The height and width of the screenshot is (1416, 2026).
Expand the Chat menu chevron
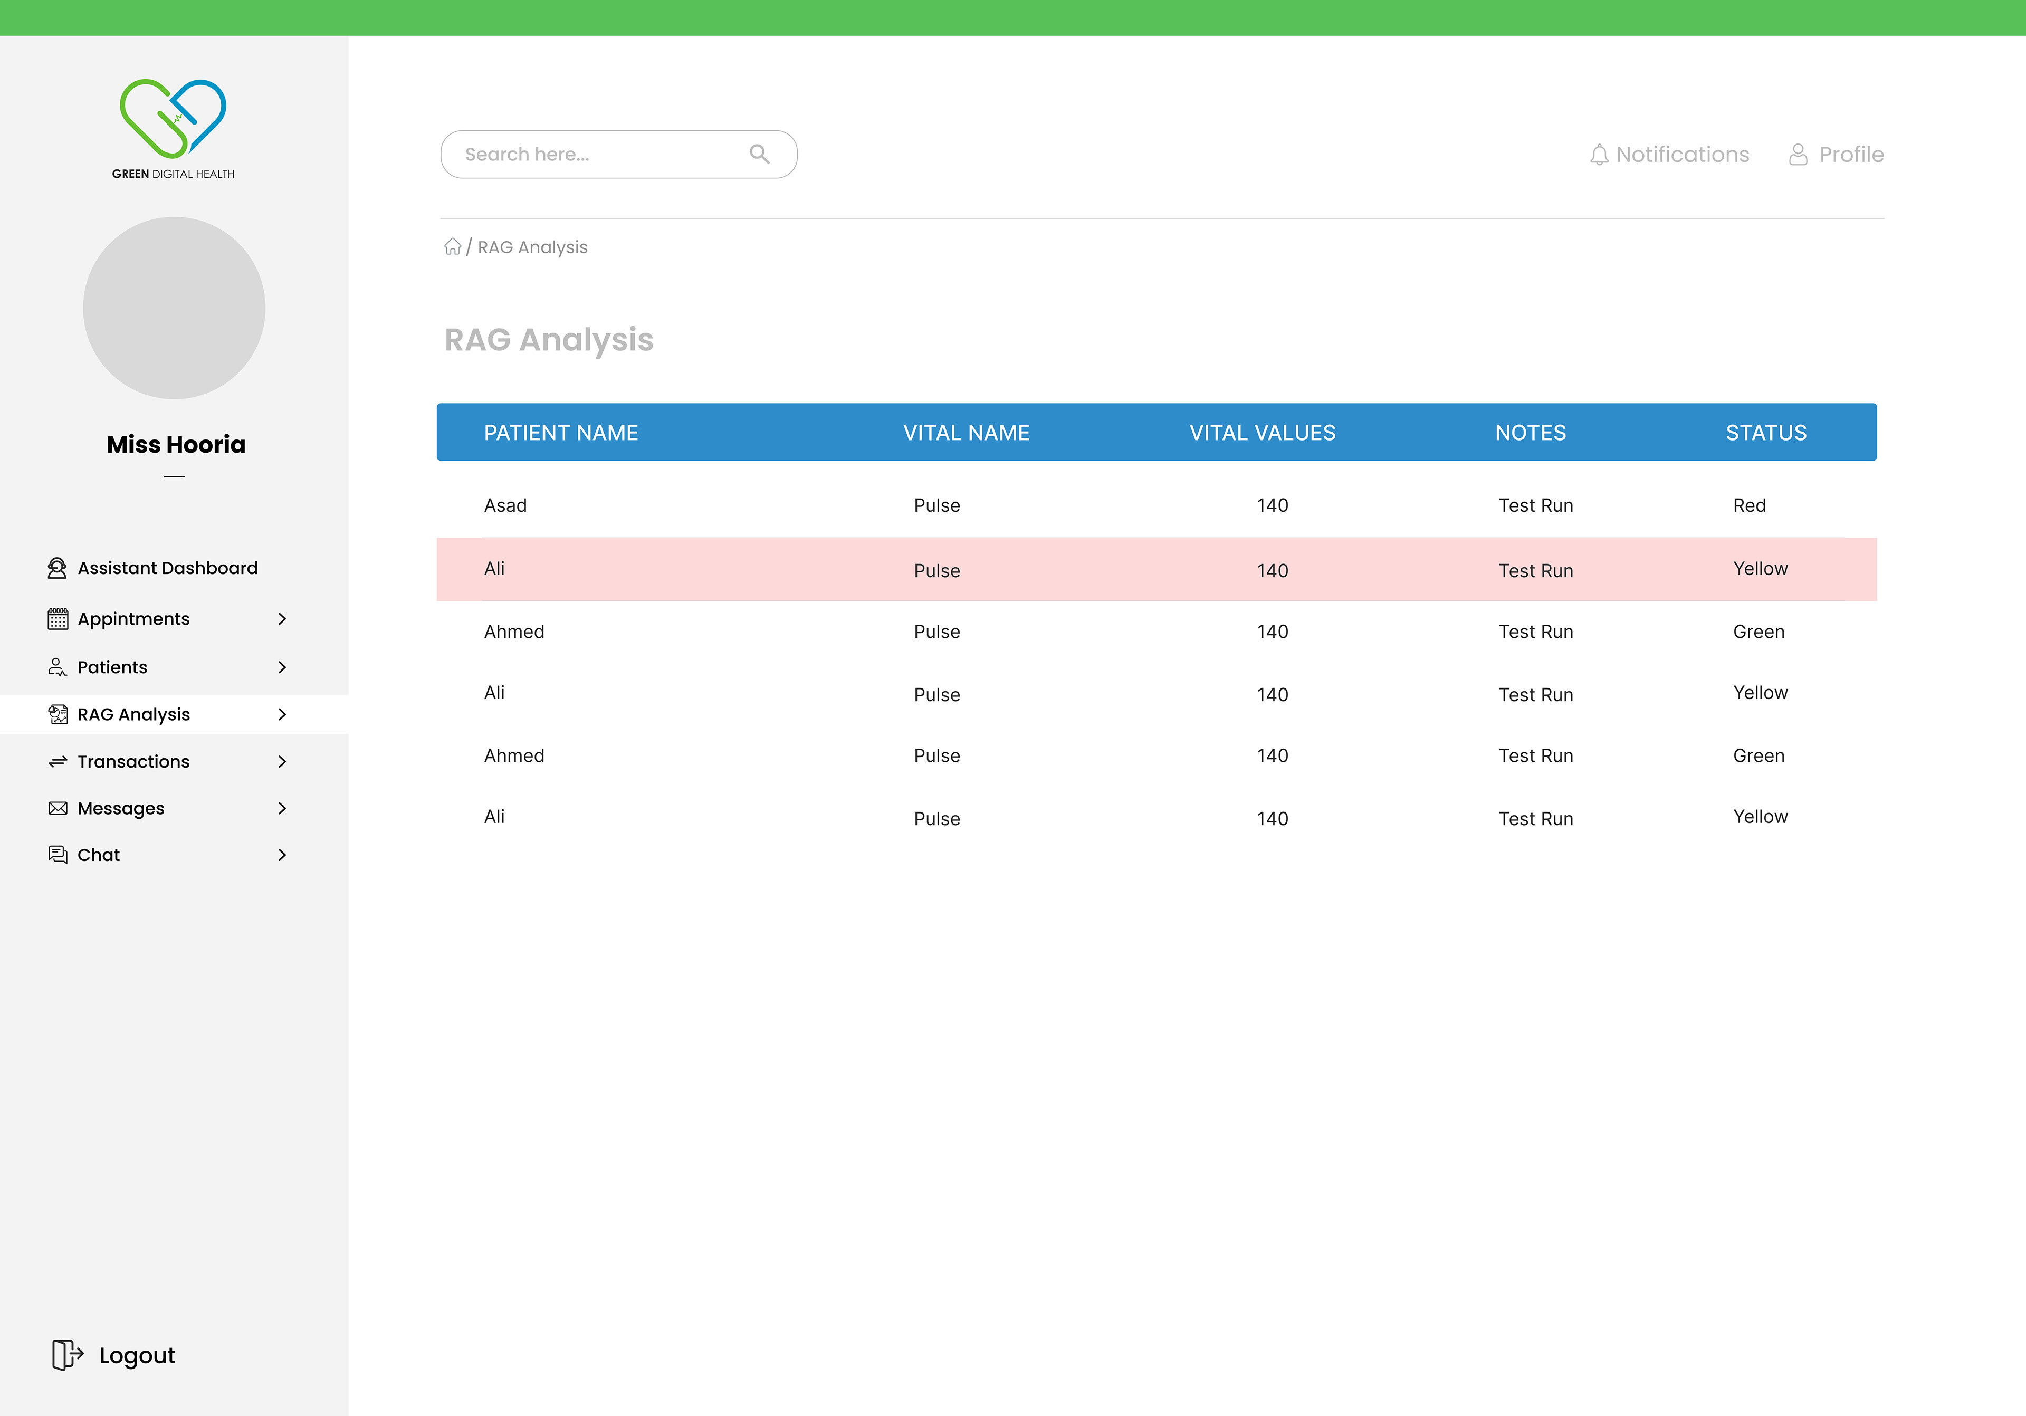282,855
